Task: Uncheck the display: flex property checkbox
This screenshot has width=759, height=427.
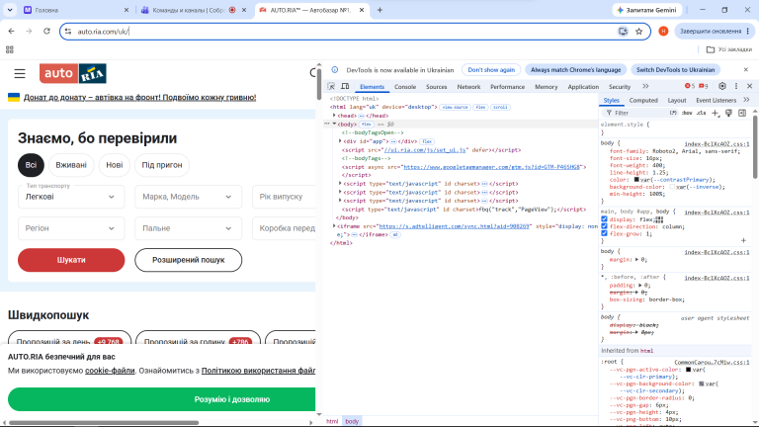Action: coord(604,219)
